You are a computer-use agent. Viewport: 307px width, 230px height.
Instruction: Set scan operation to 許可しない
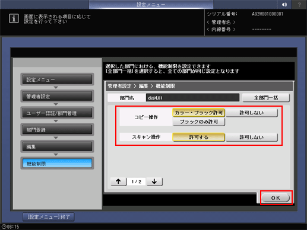tap(252, 137)
